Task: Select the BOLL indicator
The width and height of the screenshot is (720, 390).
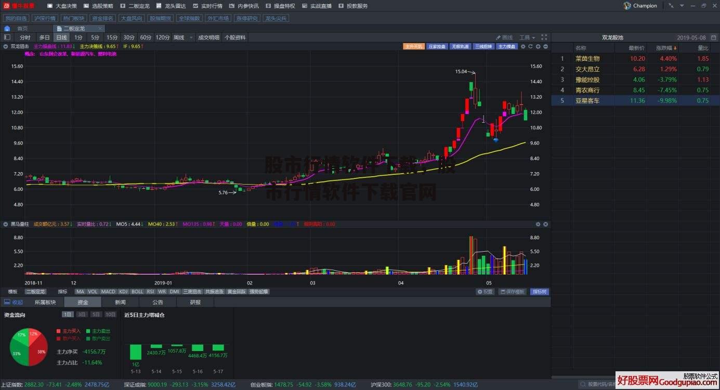Action: coord(137,292)
